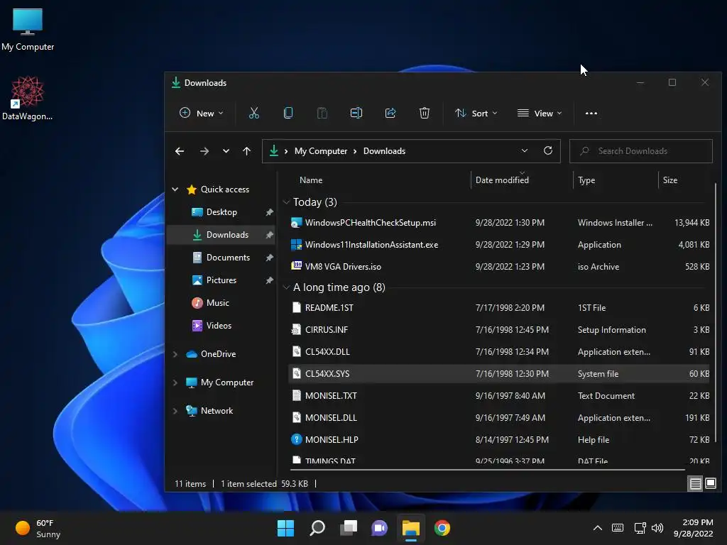
Task: Sort by the Type column header
Action: coord(586,180)
